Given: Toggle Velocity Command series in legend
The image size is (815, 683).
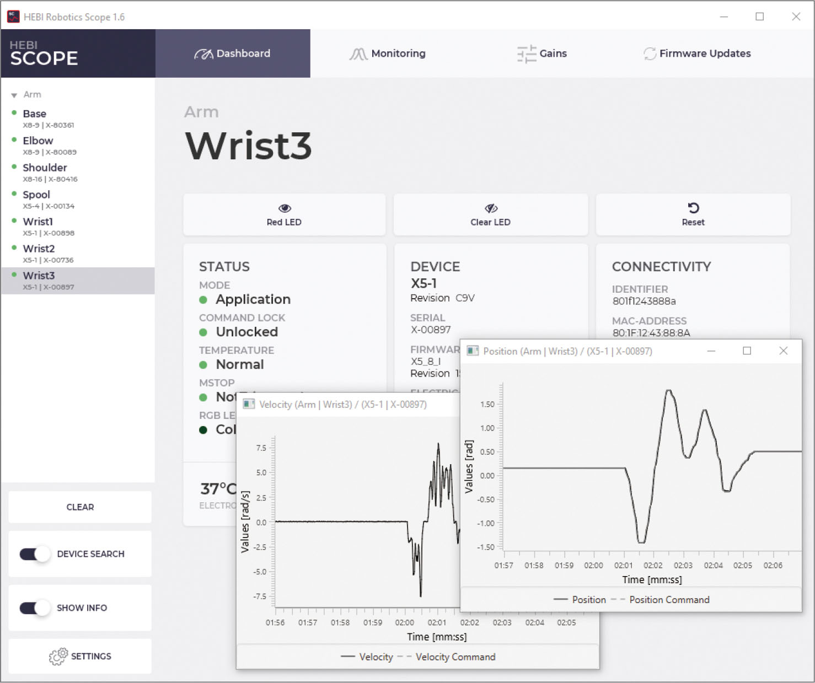Looking at the screenshot, I should (x=447, y=657).
